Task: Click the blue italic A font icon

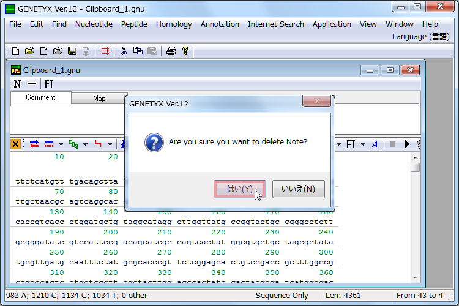Action: point(375,144)
